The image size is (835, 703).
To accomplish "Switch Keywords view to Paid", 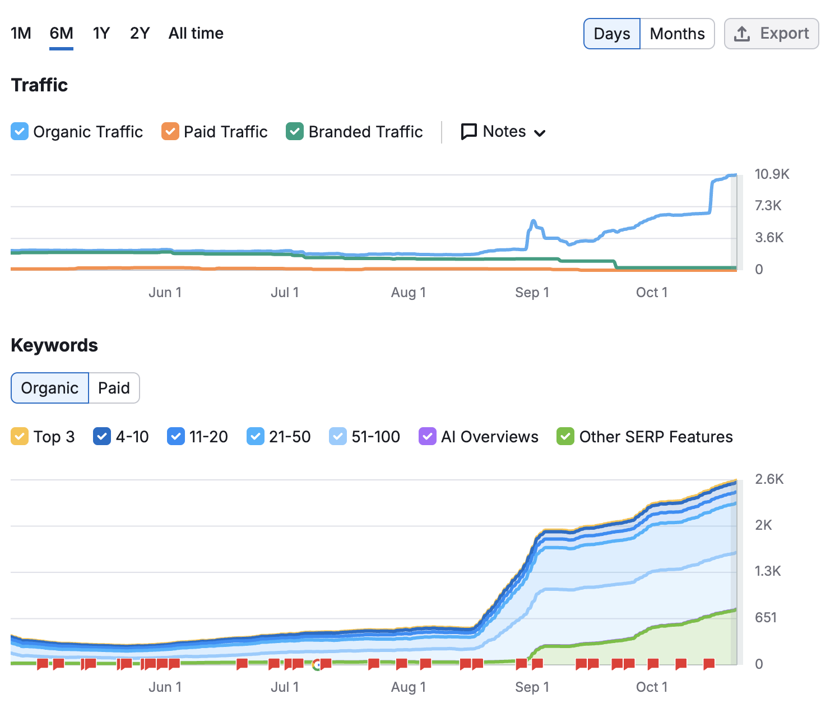I will click(114, 388).
